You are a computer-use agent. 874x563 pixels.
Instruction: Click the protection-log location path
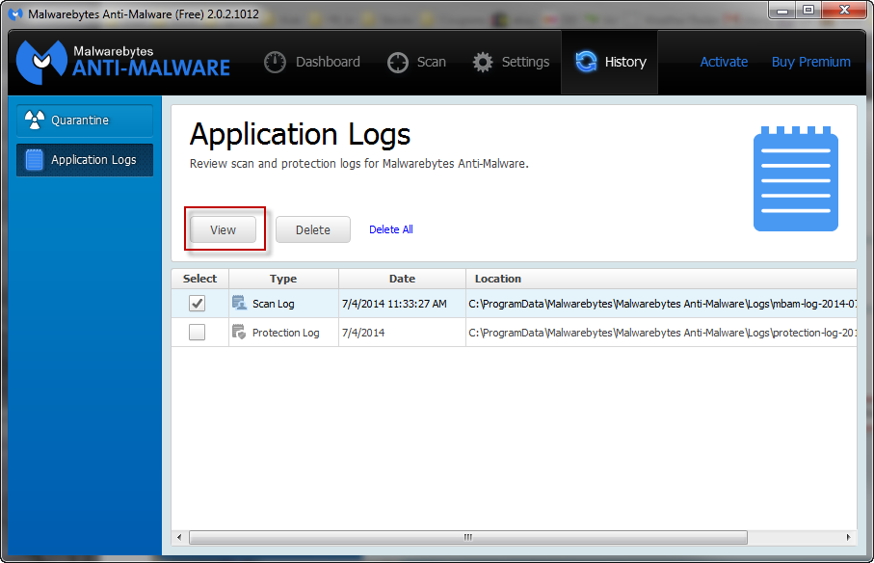[x=662, y=333]
